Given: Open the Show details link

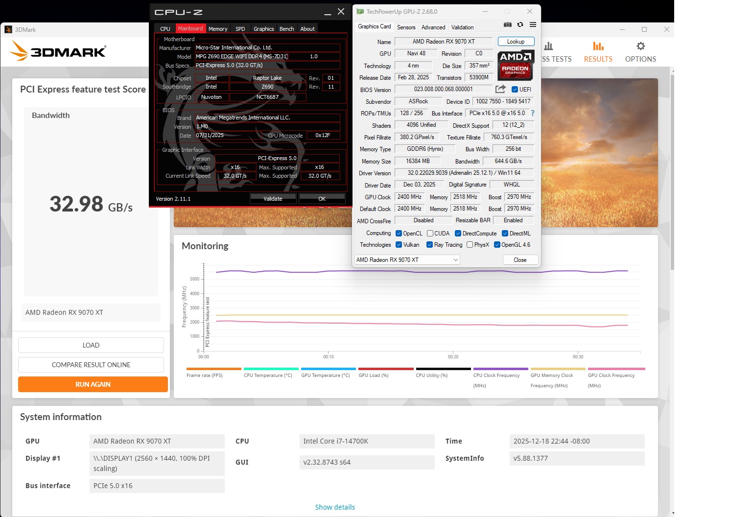Looking at the screenshot, I should click(x=335, y=507).
